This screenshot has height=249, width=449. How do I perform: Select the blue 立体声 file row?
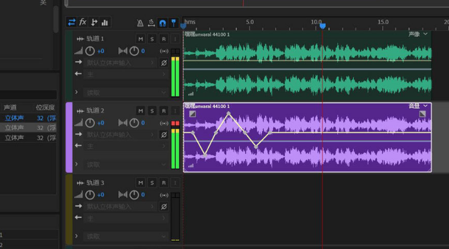28,118
